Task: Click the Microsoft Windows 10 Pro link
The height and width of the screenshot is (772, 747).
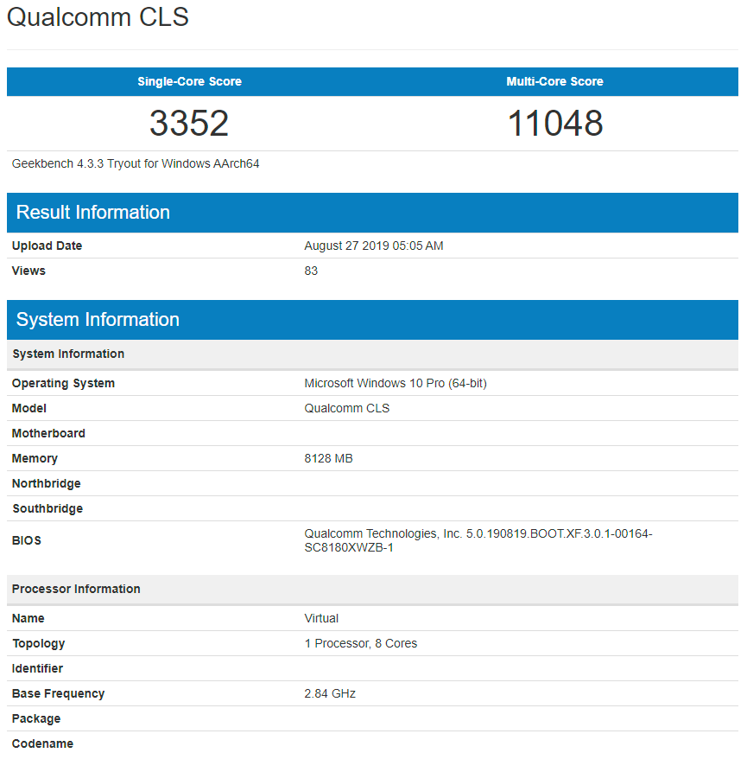Action: pyautogui.click(x=396, y=383)
